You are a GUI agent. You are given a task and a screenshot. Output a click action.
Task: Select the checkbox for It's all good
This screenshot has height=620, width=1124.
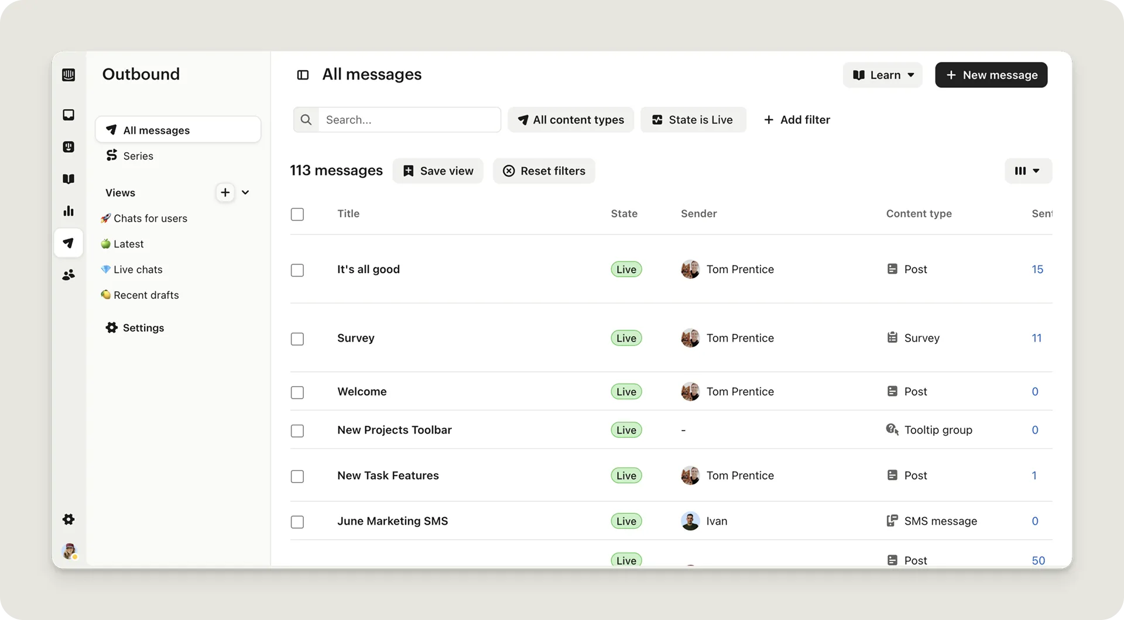(297, 270)
